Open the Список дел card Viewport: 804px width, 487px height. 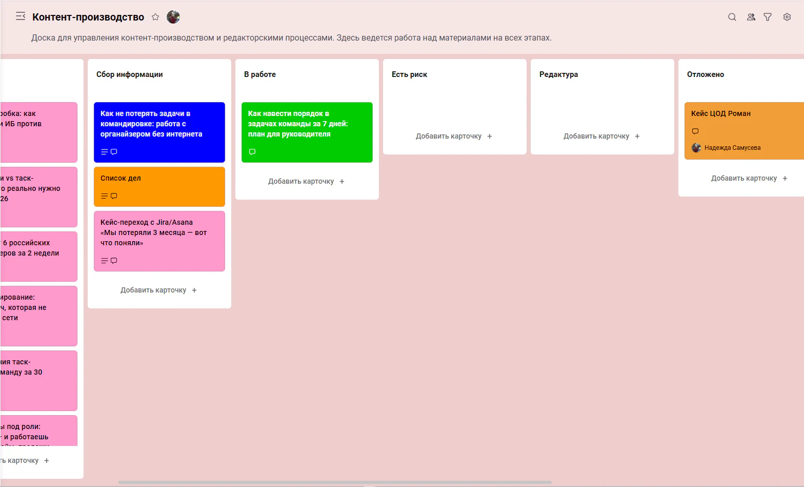tap(159, 187)
